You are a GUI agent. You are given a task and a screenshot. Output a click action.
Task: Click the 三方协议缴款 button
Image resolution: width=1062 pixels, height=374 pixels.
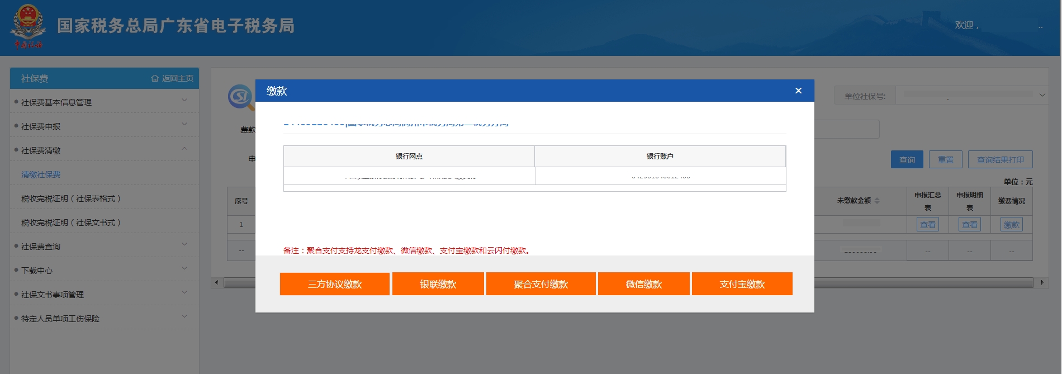pyautogui.click(x=334, y=284)
